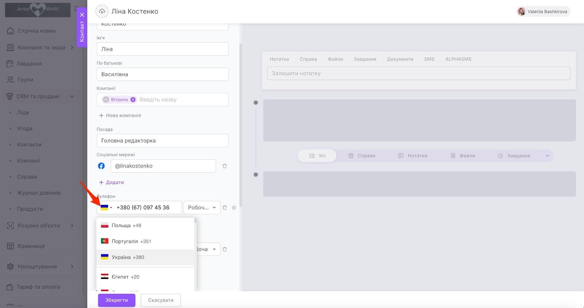
Task: Remove the Вітрила company tag
Action: [x=133, y=100]
